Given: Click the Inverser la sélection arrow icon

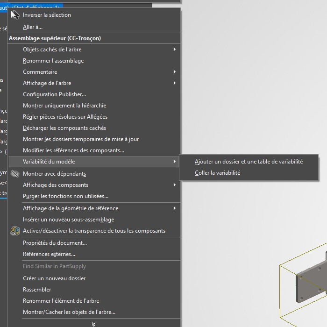Looking at the screenshot, I should pos(15,15).
